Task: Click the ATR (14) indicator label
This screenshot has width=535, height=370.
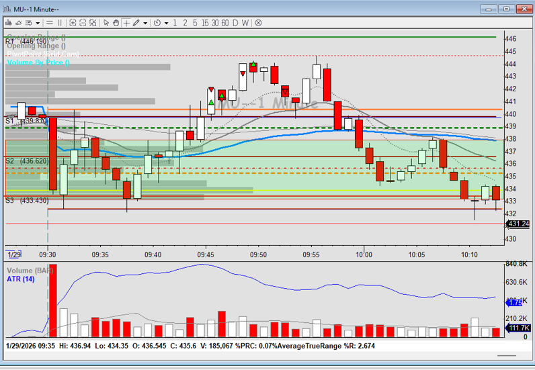Action: click(x=21, y=279)
